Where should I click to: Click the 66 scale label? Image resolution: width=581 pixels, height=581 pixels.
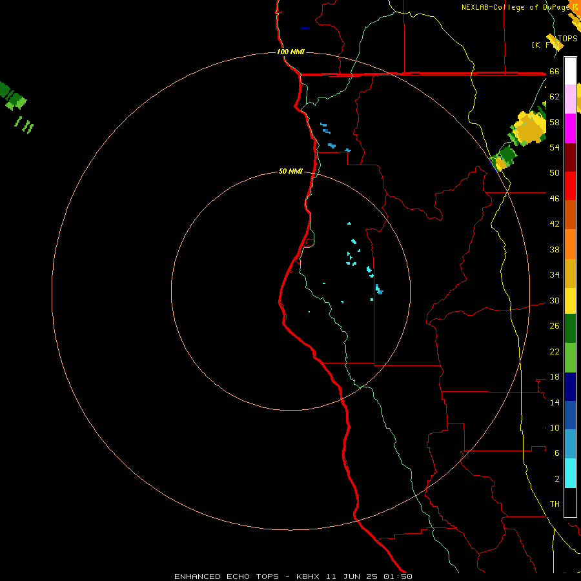click(x=555, y=72)
